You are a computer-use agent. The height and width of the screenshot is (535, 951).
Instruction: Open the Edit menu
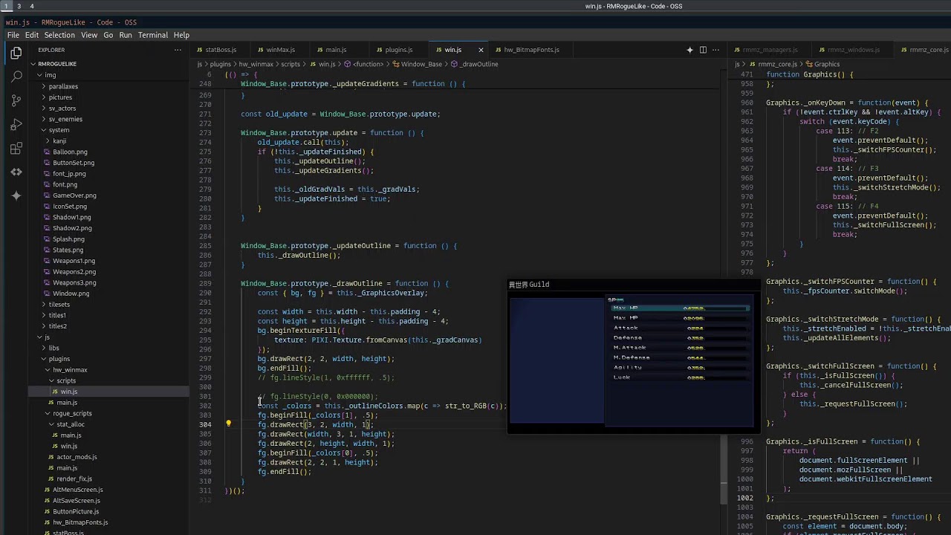pyautogui.click(x=32, y=35)
